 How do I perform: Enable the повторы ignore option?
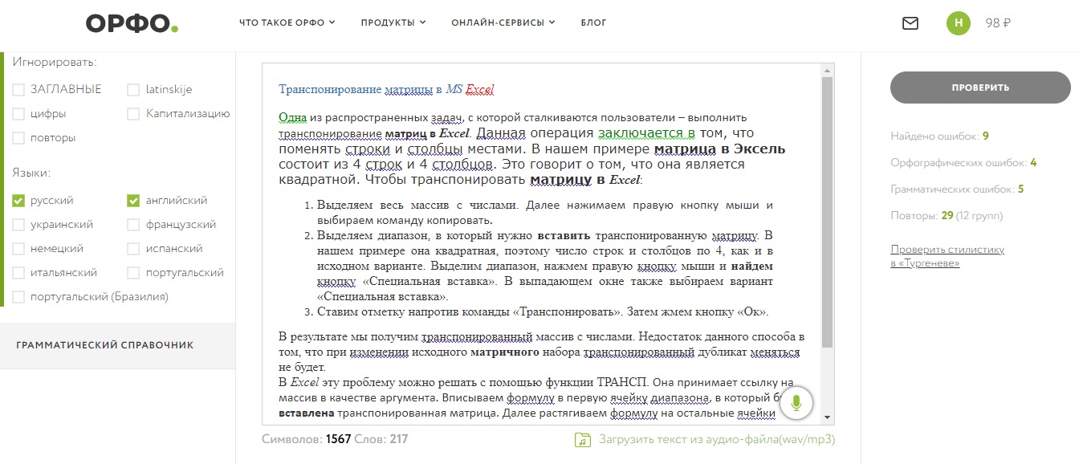coord(17,137)
